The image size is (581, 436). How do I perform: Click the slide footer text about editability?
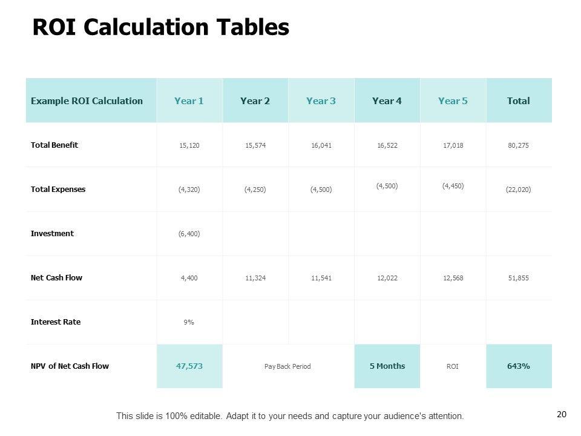click(x=290, y=416)
